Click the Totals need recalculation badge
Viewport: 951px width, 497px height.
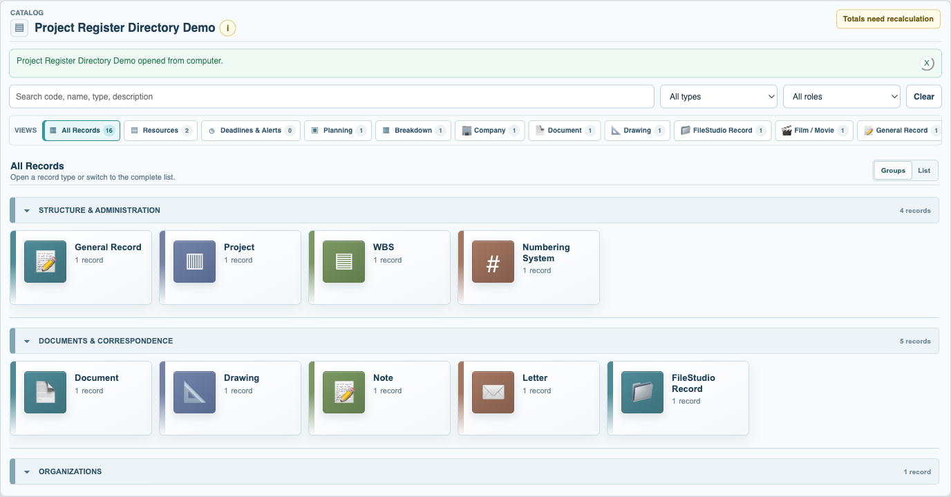pos(888,19)
